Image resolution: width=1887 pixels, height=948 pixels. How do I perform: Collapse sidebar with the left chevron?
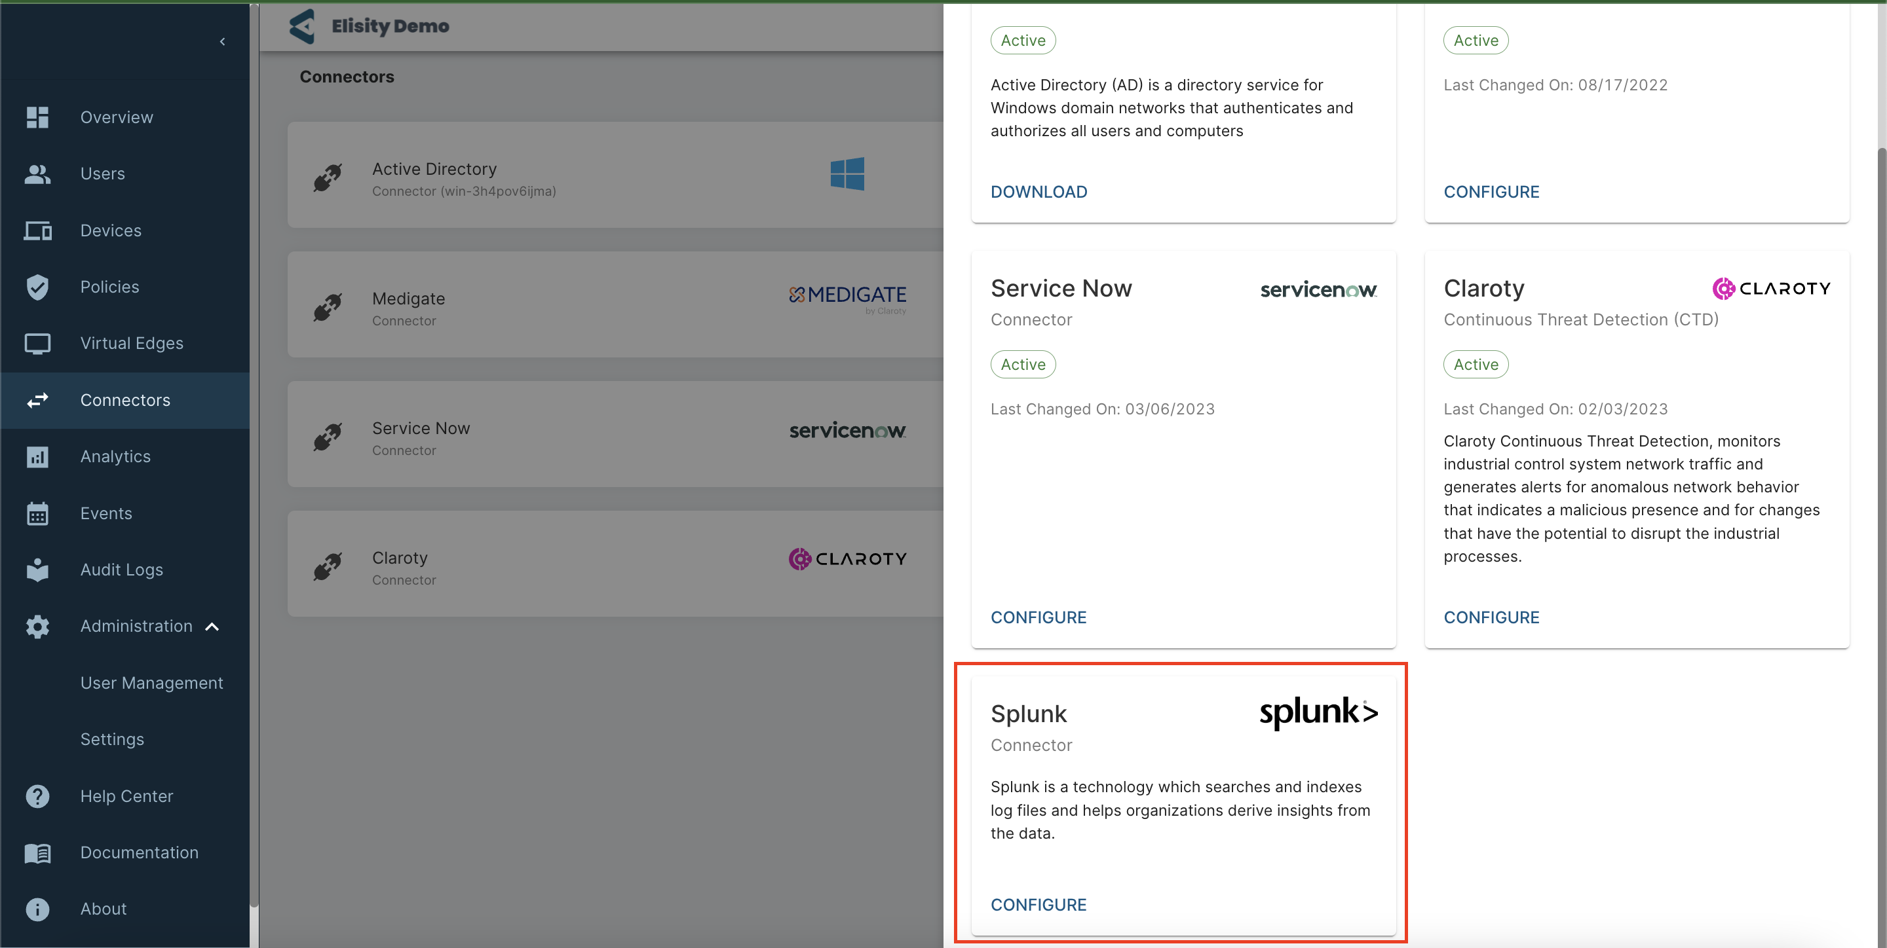[223, 42]
